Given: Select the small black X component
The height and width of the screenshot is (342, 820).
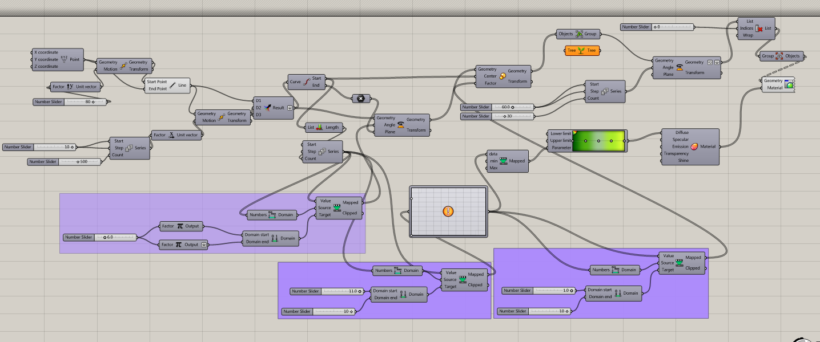Looking at the screenshot, I should point(361,98).
